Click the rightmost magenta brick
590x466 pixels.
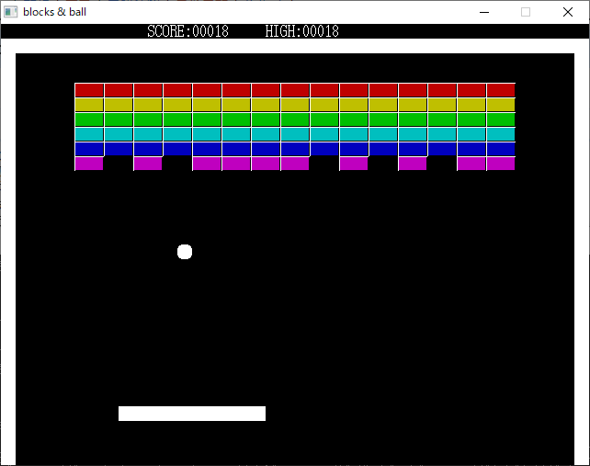501,164
